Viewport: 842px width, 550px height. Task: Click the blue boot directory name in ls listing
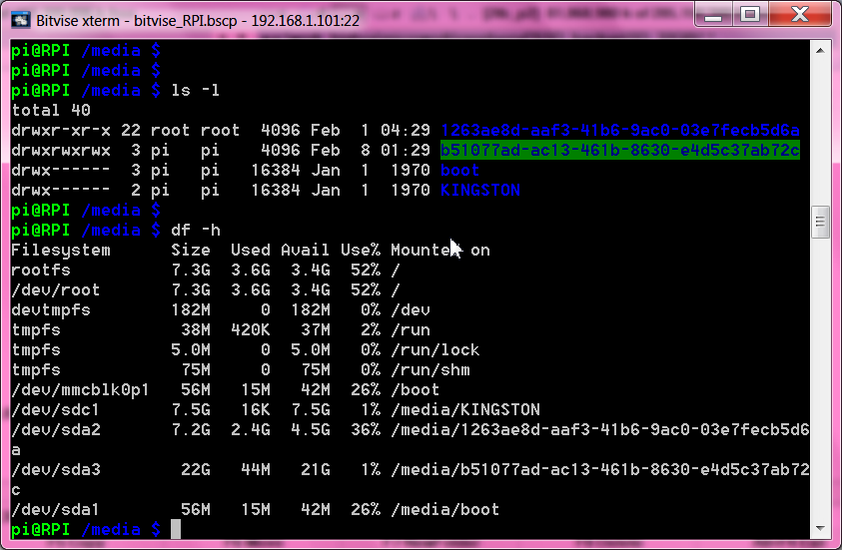pos(459,170)
